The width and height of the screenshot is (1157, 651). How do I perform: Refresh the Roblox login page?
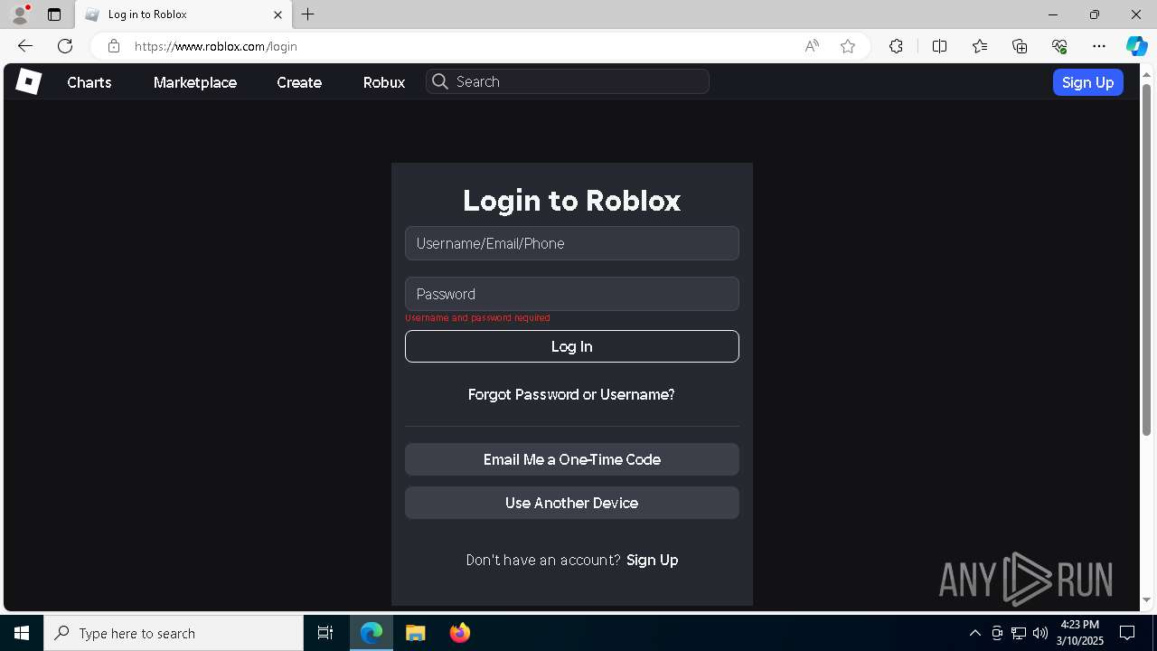pyautogui.click(x=65, y=46)
